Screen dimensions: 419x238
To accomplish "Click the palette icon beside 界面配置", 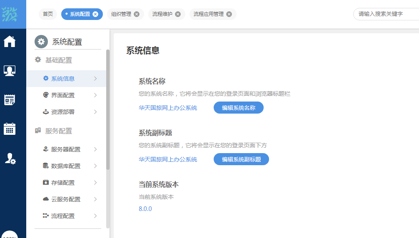I will [46, 95].
